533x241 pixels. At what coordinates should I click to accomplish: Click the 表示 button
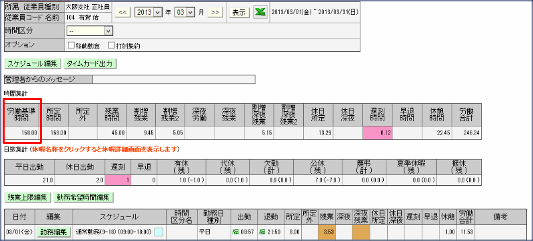[x=239, y=13]
